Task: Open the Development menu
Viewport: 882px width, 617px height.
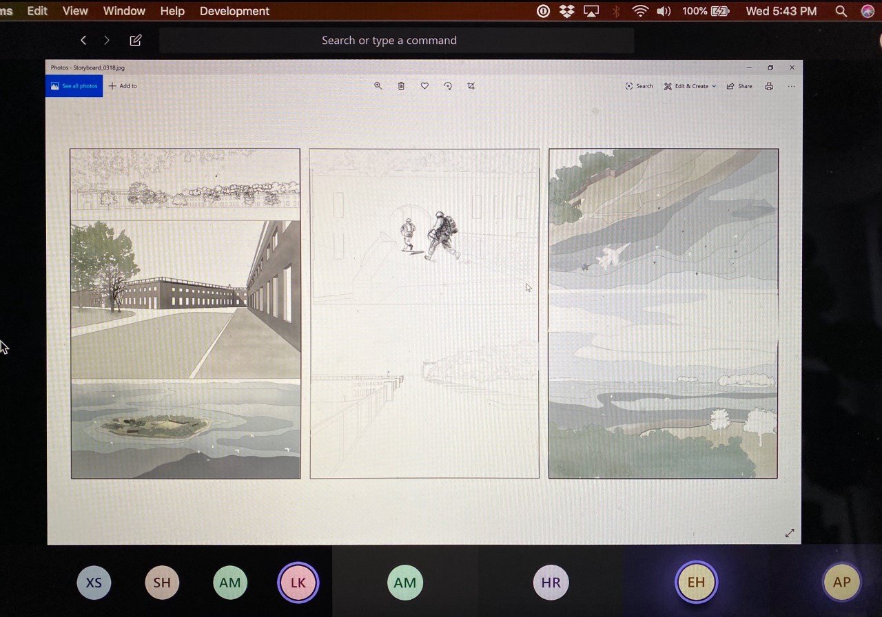Action: click(234, 11)
